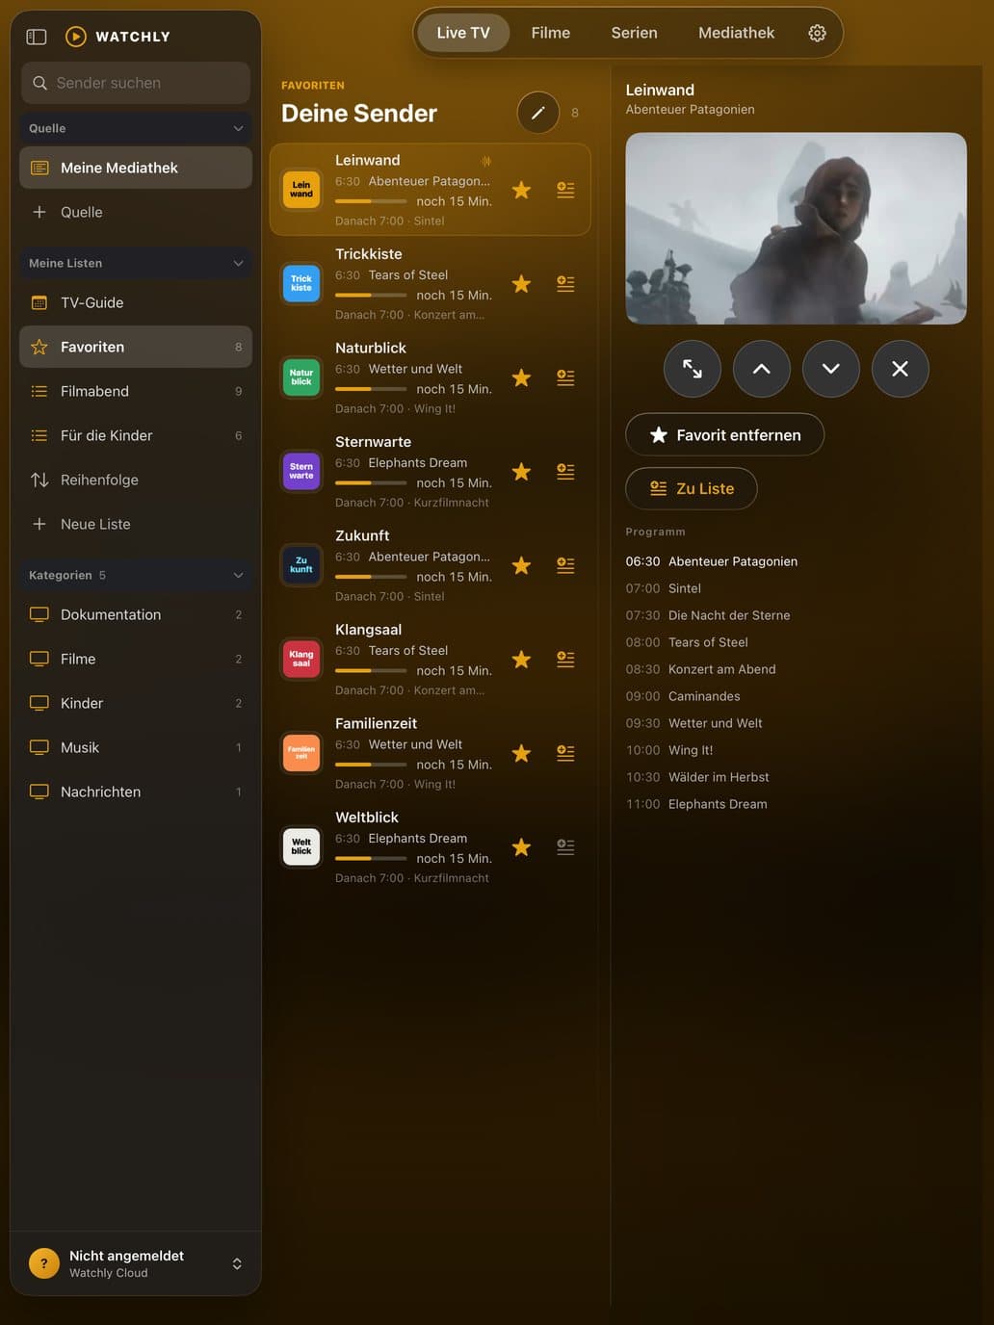Open the TV-Guide list
The image size is (994, 1325).
tap(136, 302)
